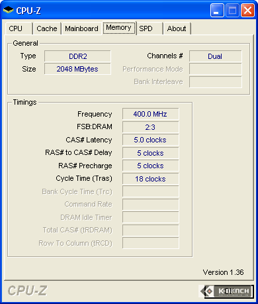Click the CAS# Latency value 5.0 clocks

151,140
